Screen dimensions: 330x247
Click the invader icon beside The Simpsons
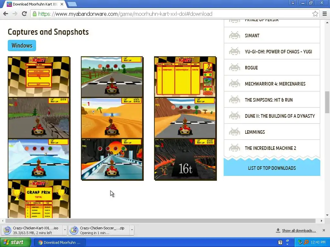pos(235,100)
